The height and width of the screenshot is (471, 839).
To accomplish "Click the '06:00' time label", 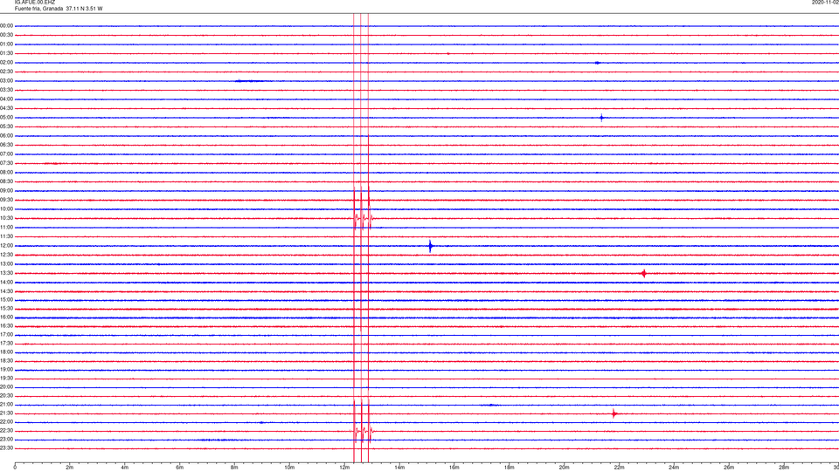I will (6, 135).
